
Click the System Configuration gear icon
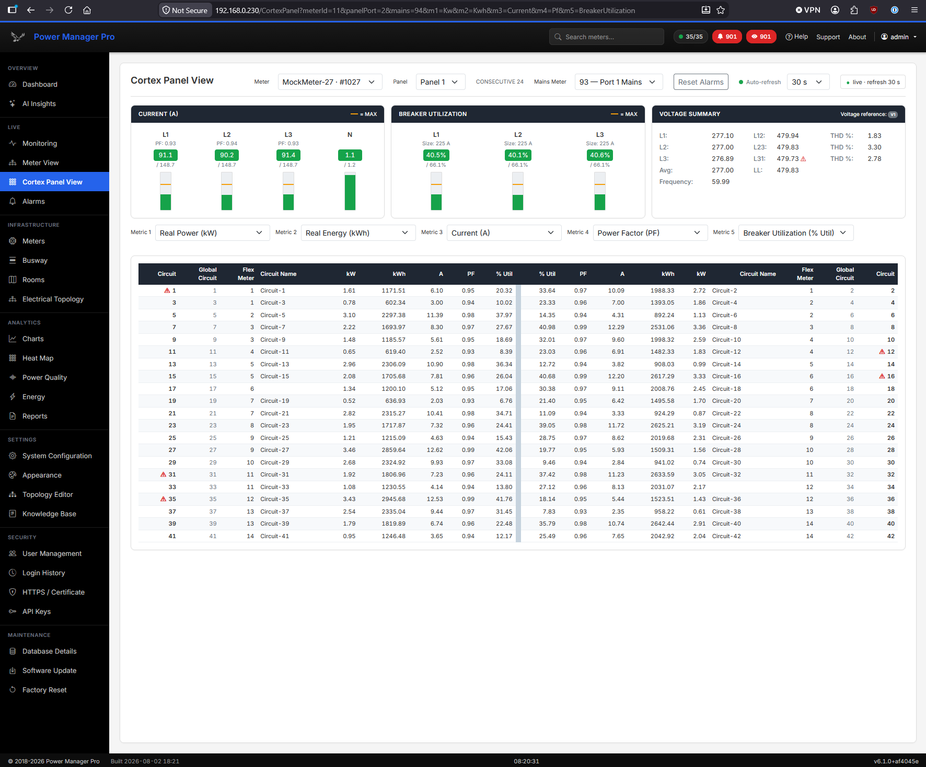13,456
